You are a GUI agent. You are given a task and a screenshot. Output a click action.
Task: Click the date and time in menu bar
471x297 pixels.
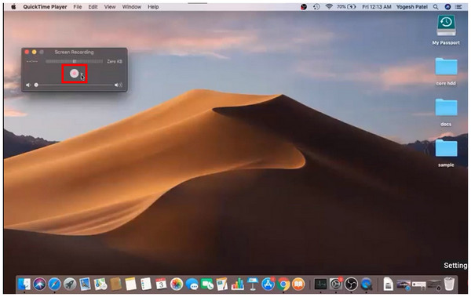(376, 6)
